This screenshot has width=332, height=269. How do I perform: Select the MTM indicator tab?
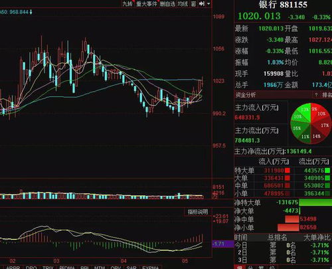tap(99, 267)
